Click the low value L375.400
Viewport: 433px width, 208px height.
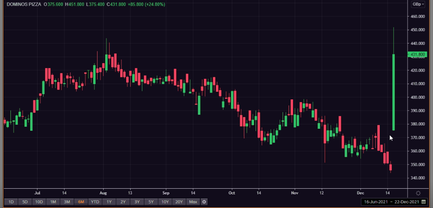tap(95, 5)
